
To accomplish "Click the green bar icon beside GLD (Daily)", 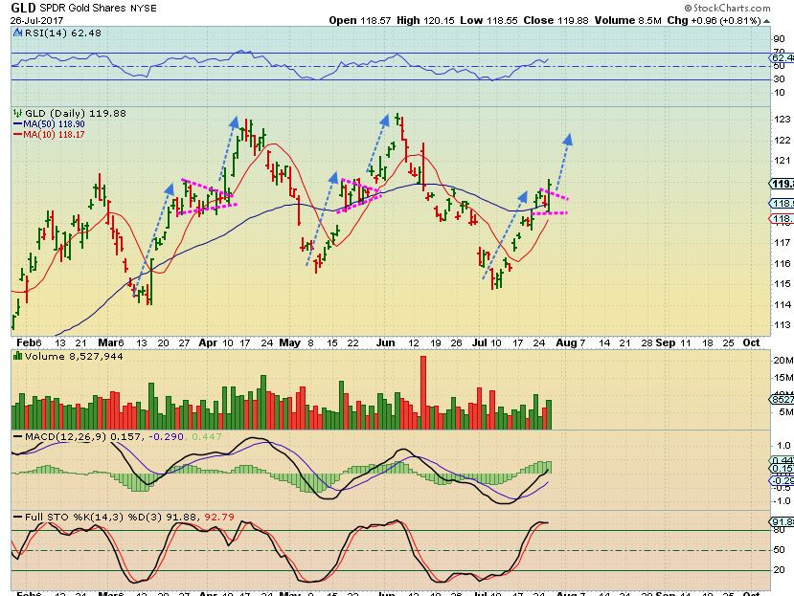I will [18, 113].
